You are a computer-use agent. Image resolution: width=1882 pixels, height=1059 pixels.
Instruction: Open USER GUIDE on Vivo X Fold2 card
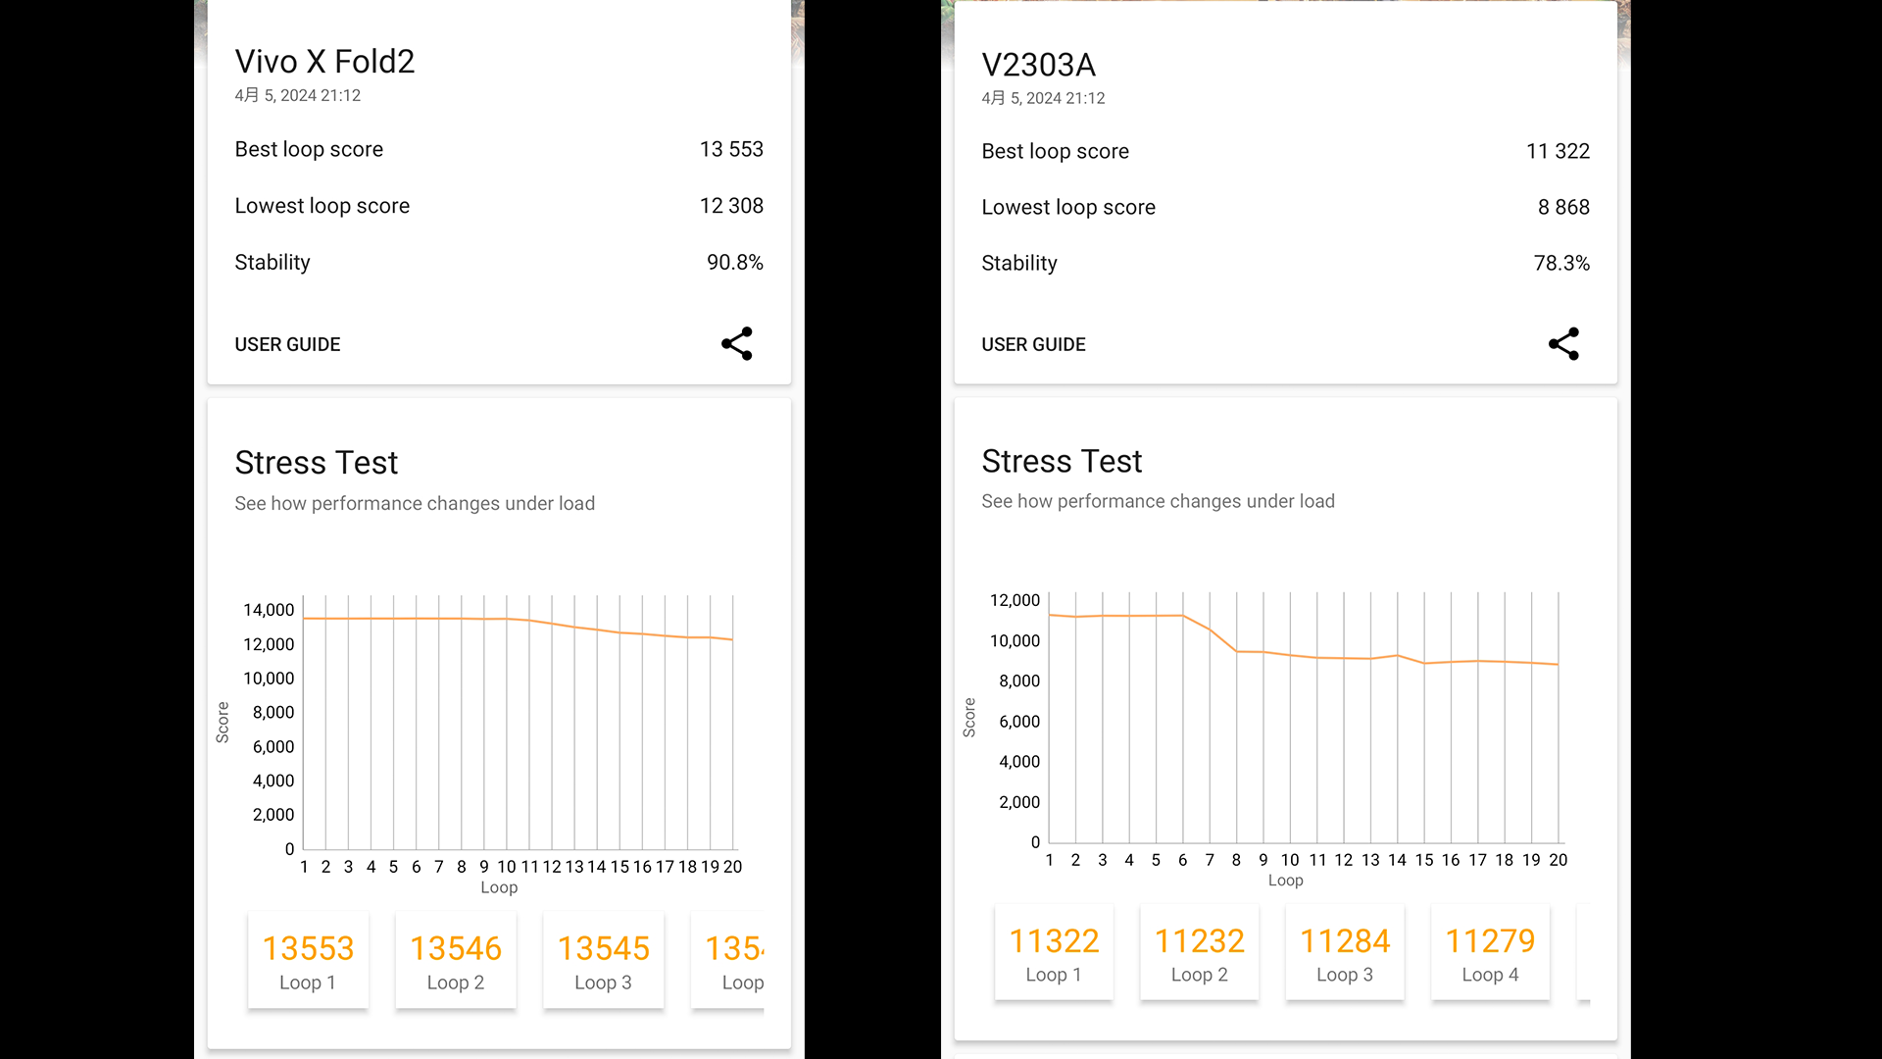click(287, 344)
